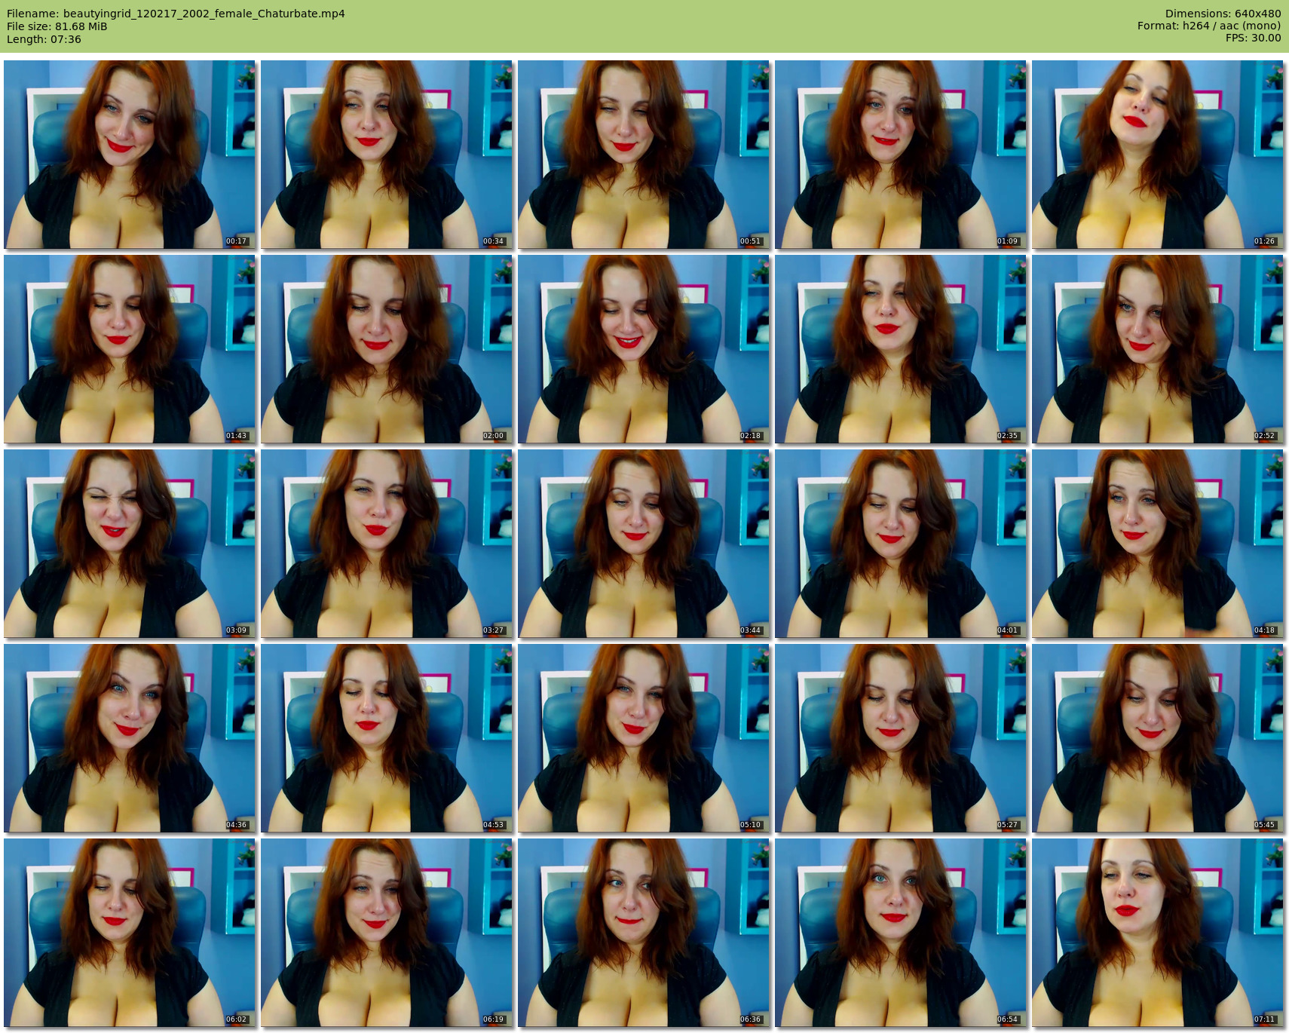The image size is (1289, 1033).
Task: Click the "Length: 07:36" text
Action: click(44, 39)
